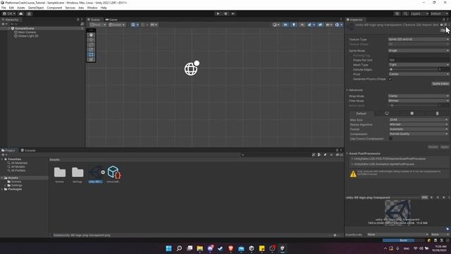This screenshot has height=254, width=451.
Task: Select the standalone monitor platform tab
Action: click(387, 114)
